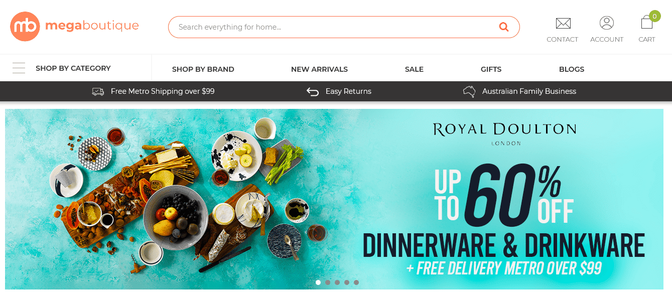Select the last carousel slide dot
672x294 pixels.
(356, 282)
